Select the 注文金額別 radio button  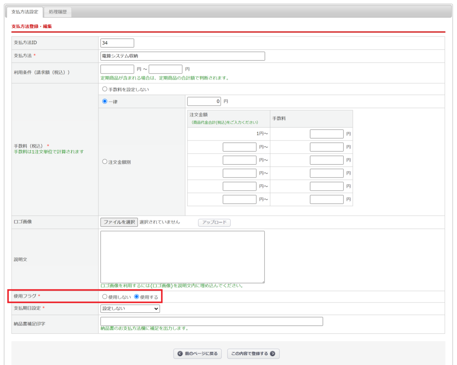tap(105, 162)
